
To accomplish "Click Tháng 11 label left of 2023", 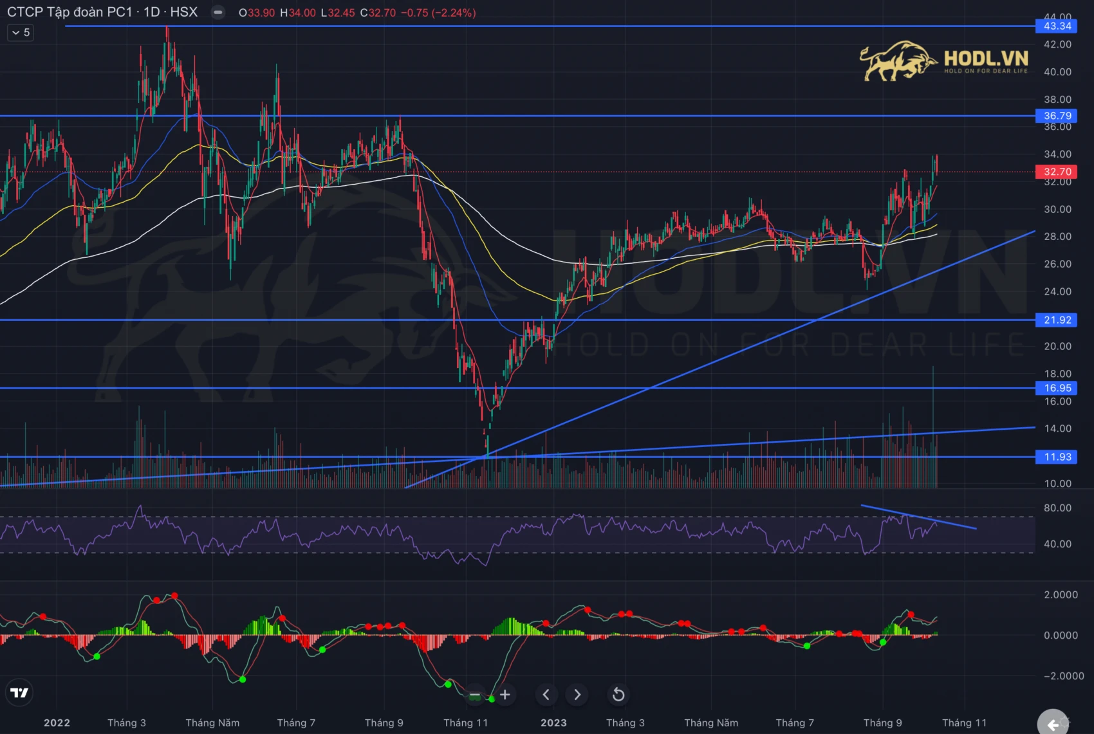I will click(465, 722).
